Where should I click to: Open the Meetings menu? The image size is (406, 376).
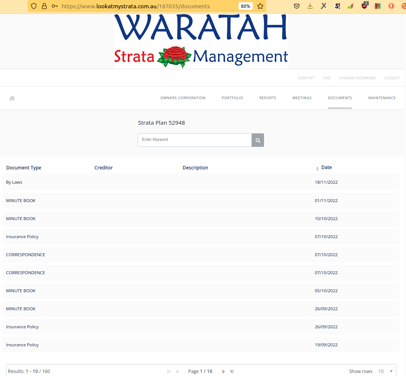pyautogui.click(x=302, y=98)
